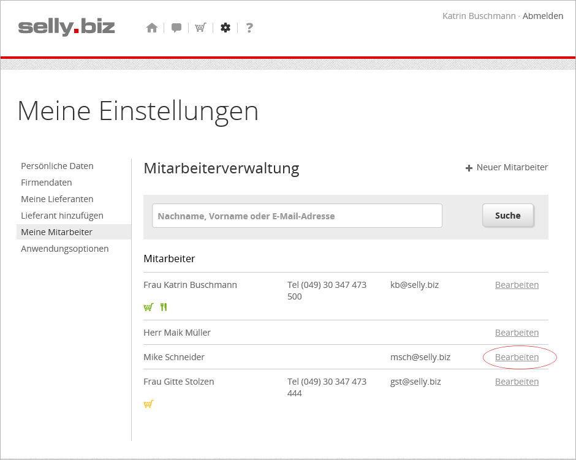This screenshot has width=576, height=460.
Task: Click Abmelden to log out
Action: click(x=542, y=16)
